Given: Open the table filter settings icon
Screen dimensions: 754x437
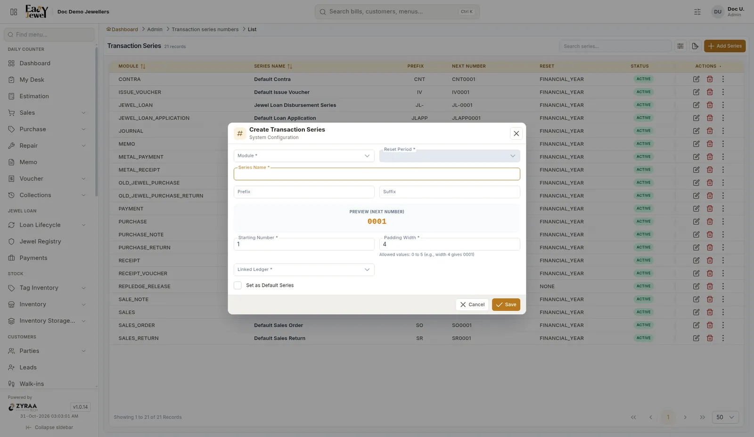Looking at the screenshot, I should point(680,46).
